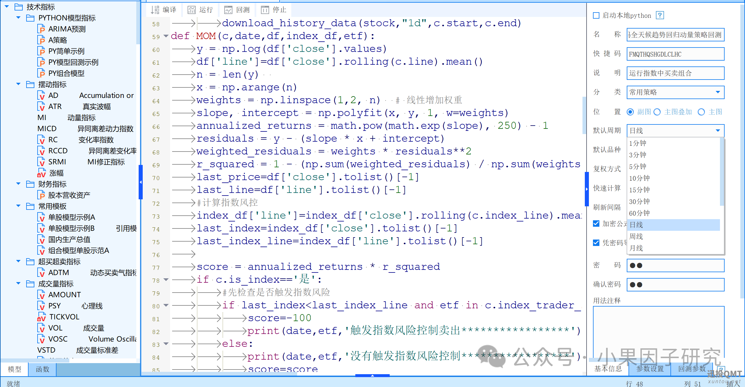Select the PY组合模型 file icon
745x387 pixels.
click(x=41, y=73)
